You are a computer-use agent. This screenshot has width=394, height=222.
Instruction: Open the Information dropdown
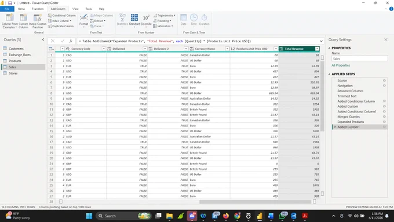click(x=163, y=26)
